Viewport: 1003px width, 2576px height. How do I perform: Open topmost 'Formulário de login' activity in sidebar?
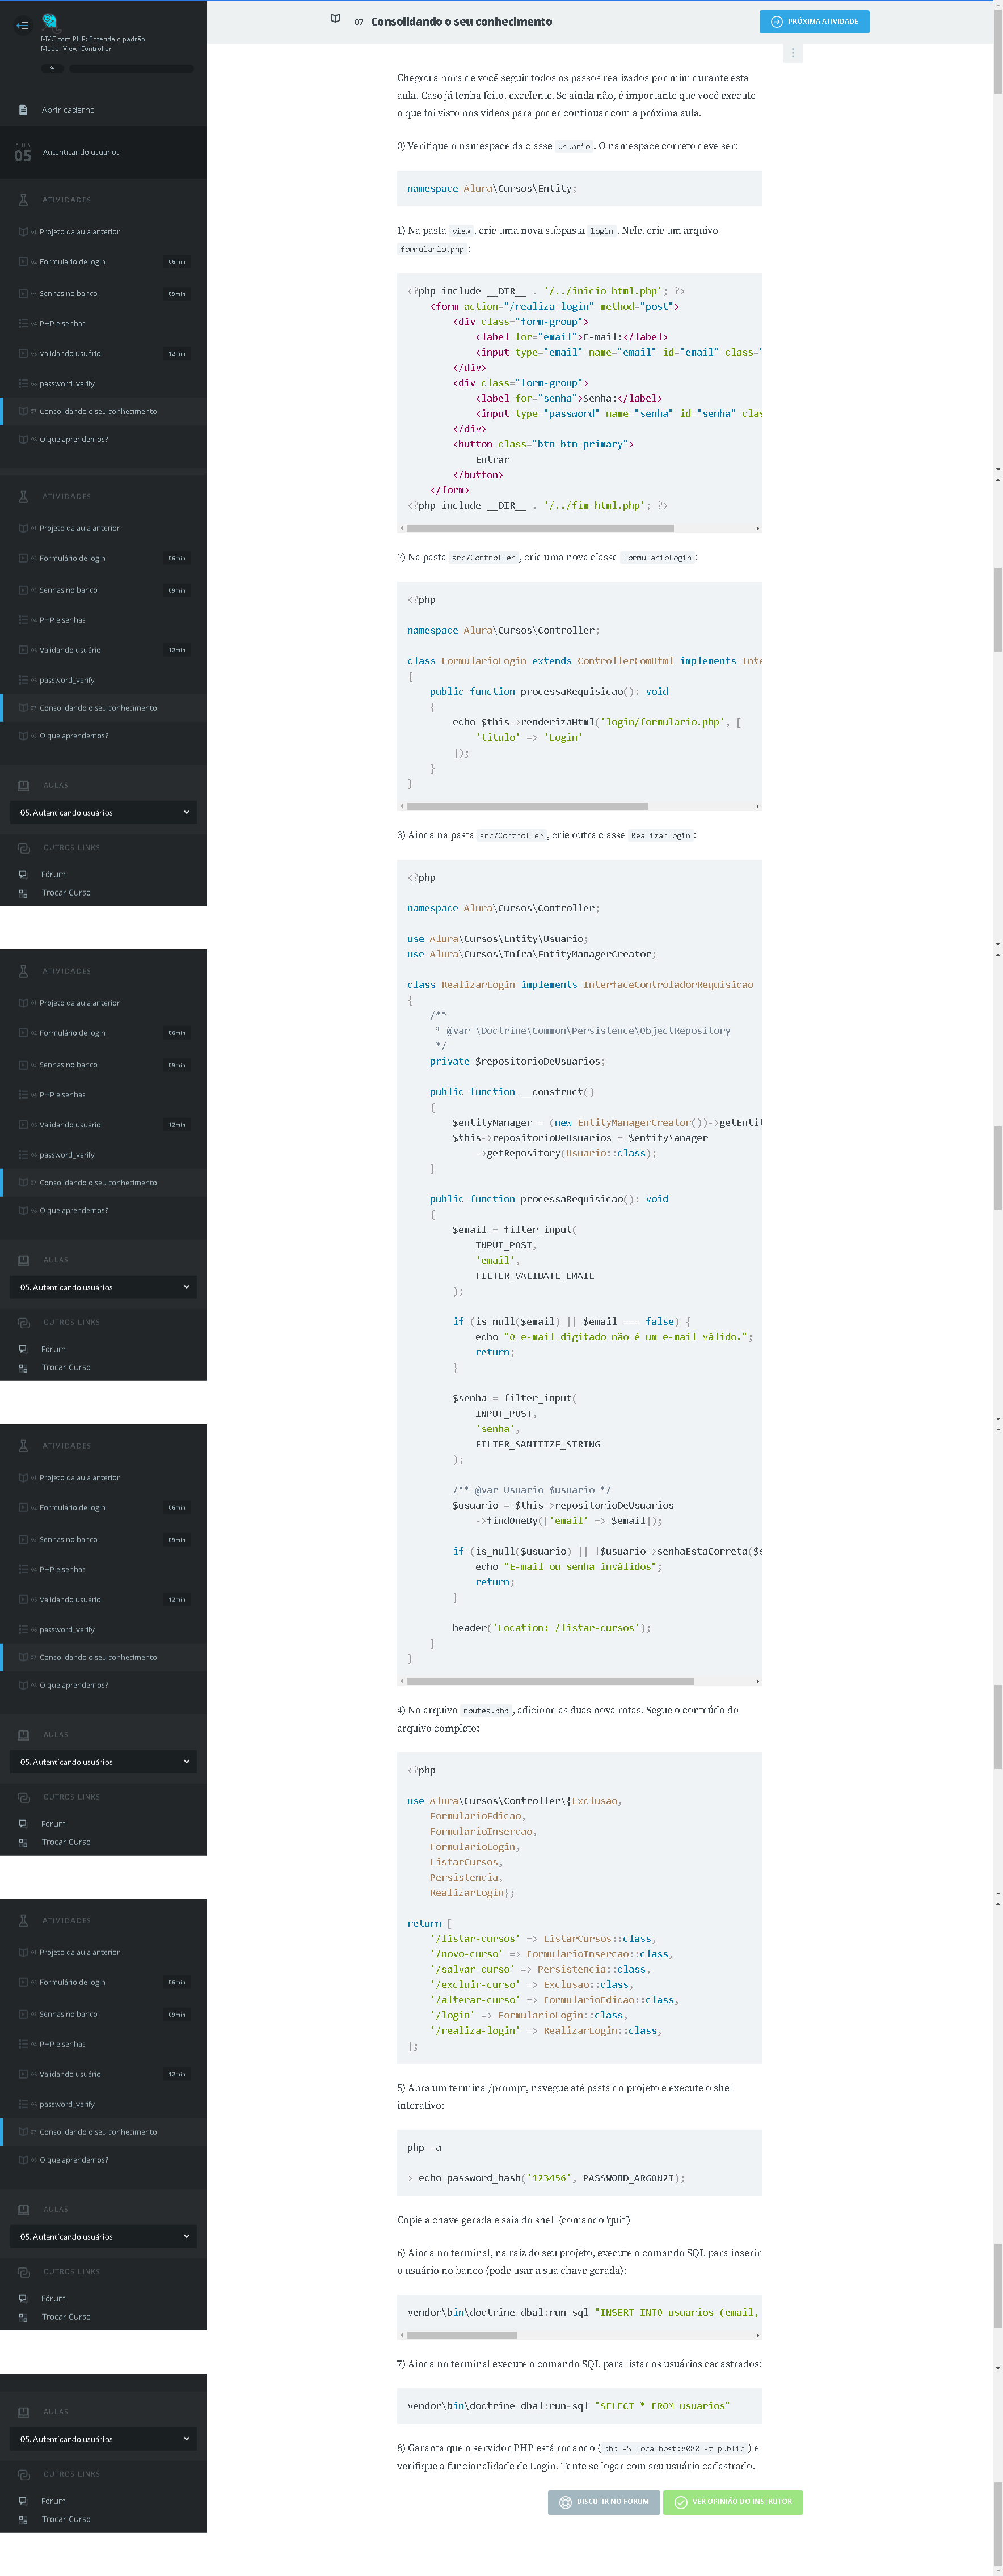[72, 262]
